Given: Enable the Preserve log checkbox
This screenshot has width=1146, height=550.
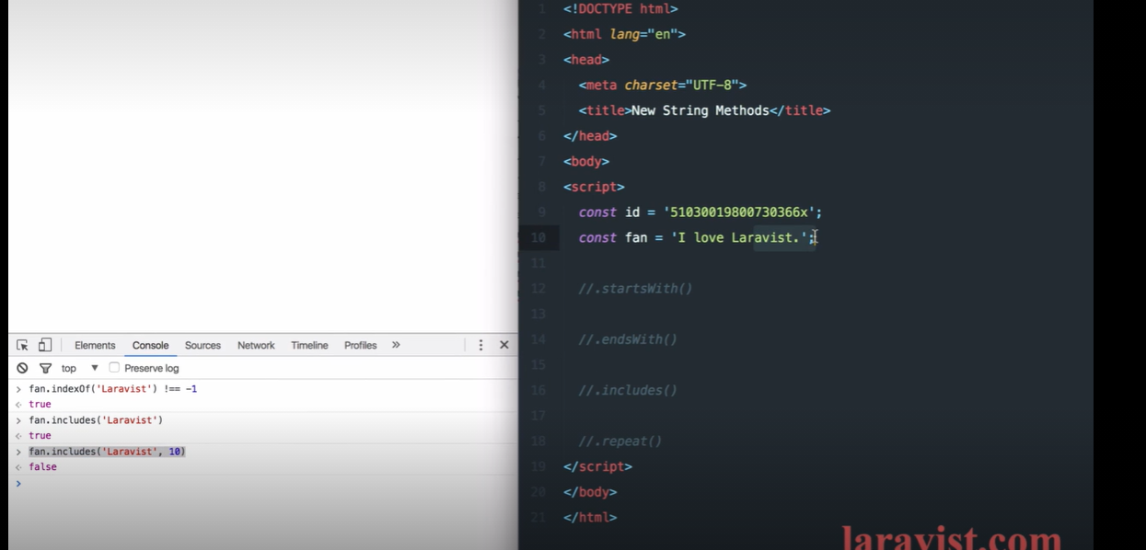Looking at the screenshot, I should (x=114, y=368).
